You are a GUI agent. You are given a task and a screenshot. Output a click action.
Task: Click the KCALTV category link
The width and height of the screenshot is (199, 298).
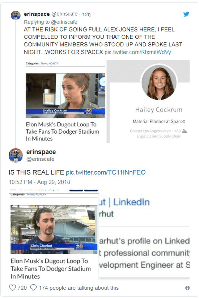tap(54, 63)
